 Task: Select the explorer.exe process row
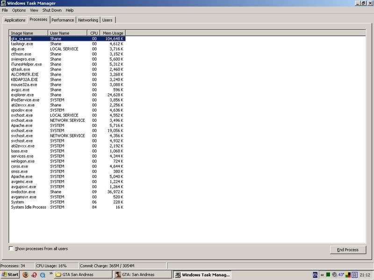point(22,95)
